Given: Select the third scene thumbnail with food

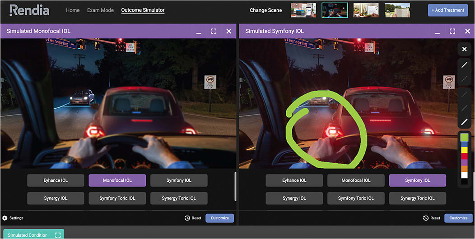Looking at the screenshot, I should [366, 10].
